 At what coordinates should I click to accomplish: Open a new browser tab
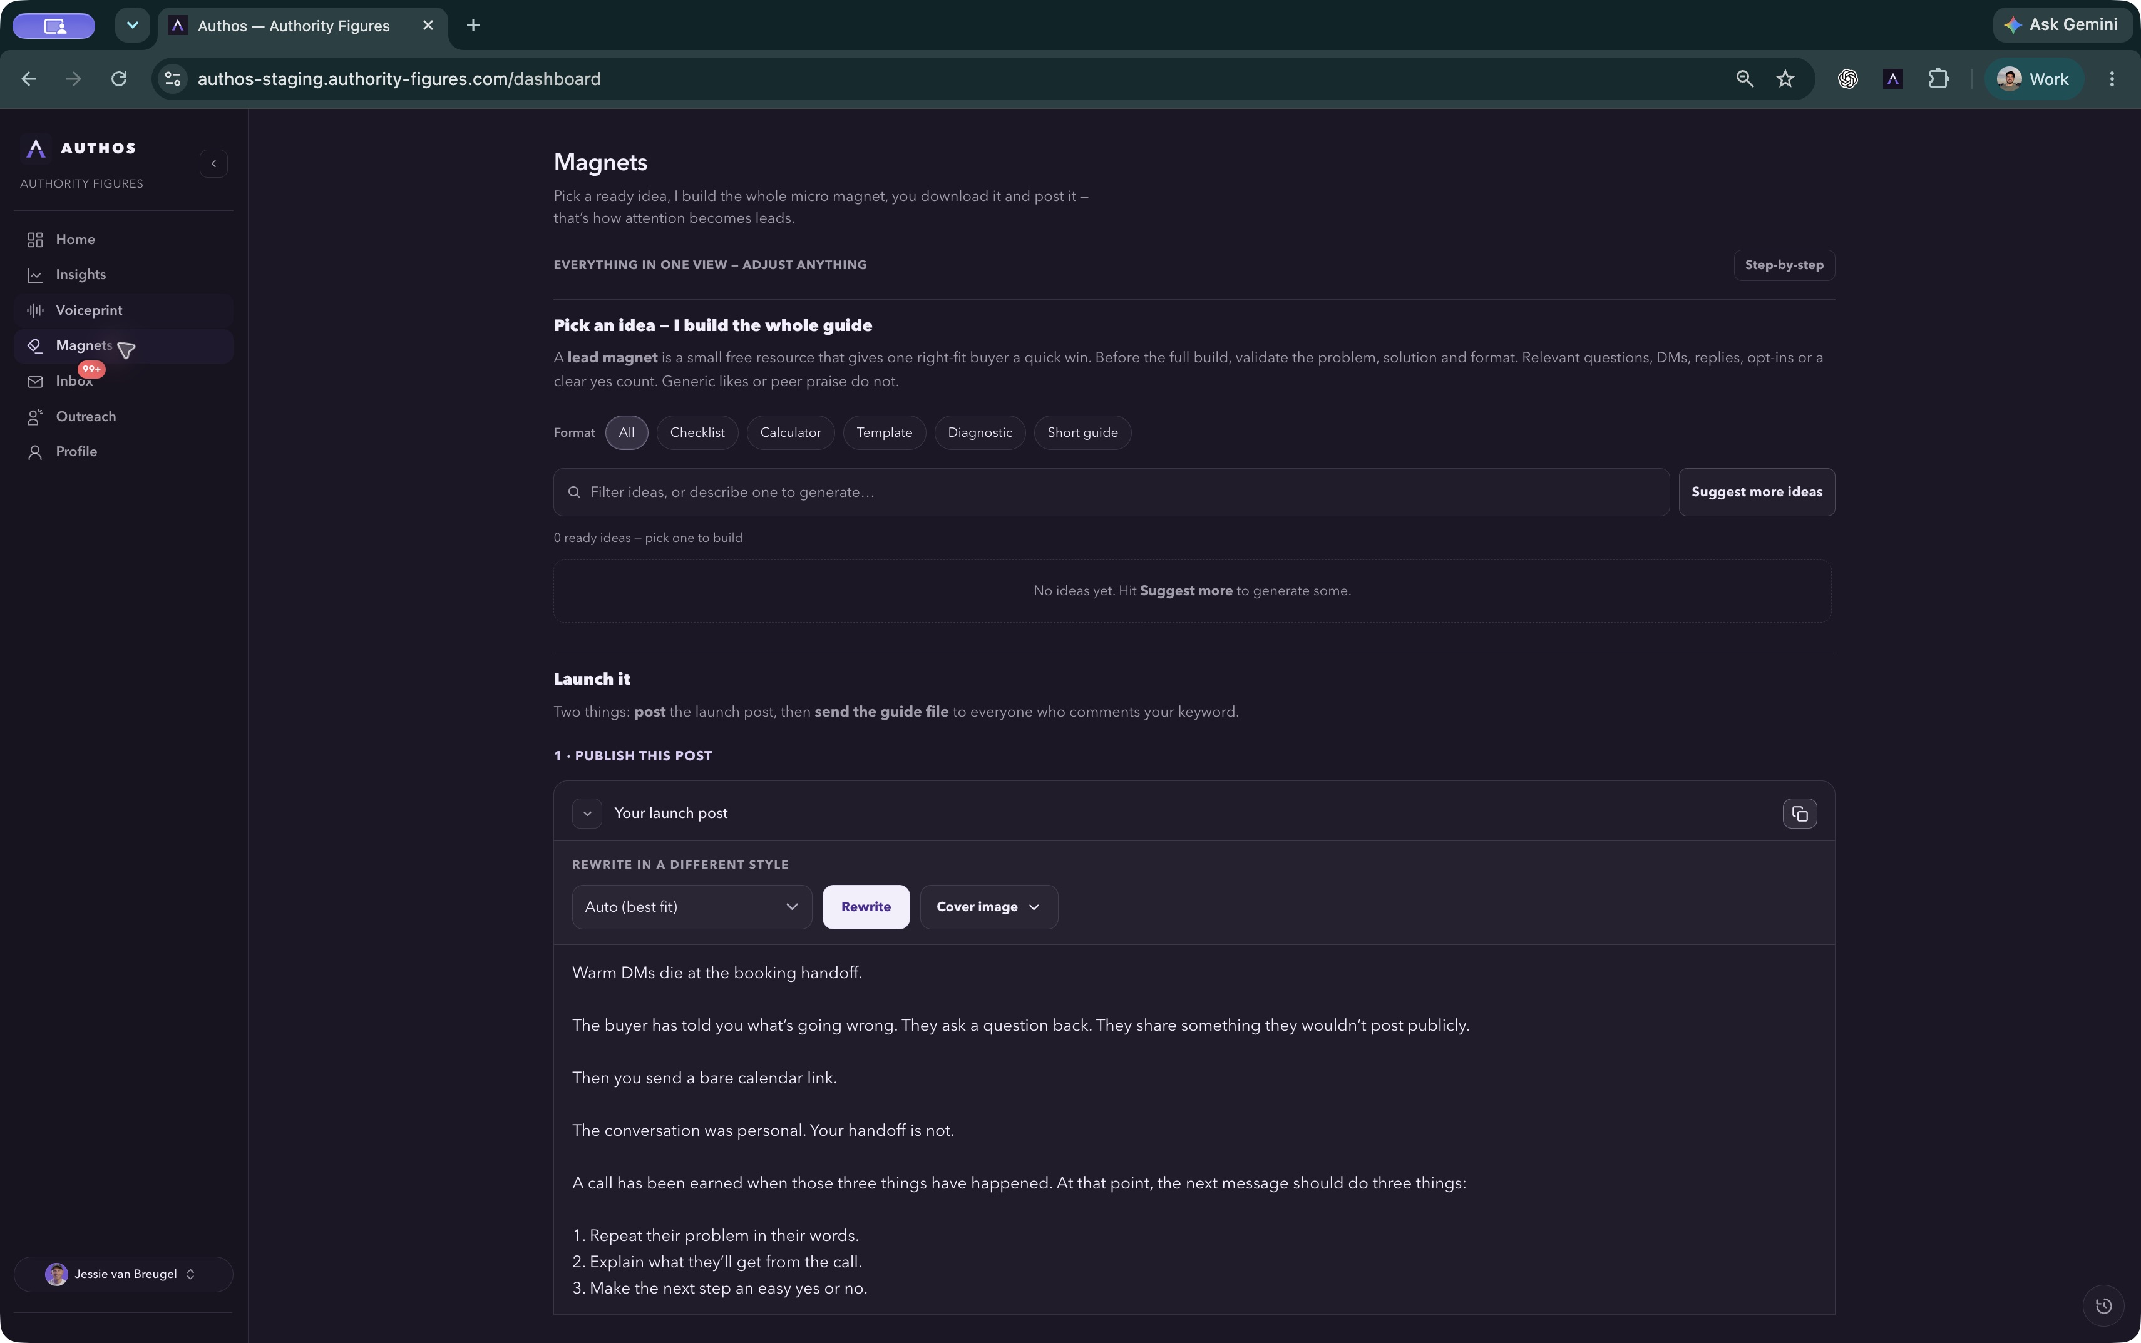click(473, 26)
